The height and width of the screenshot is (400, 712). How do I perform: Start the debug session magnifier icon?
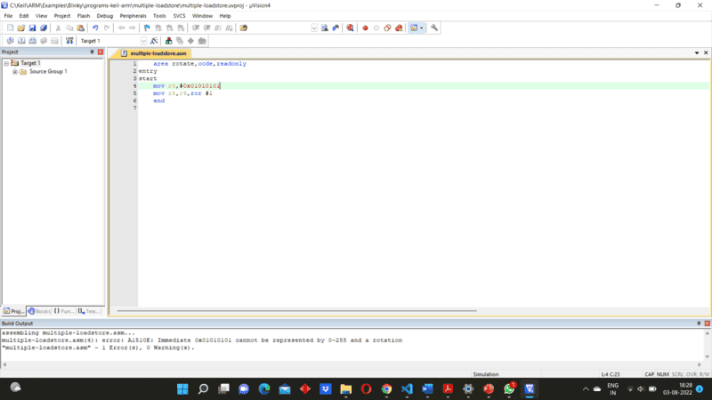tap(350, 28)
